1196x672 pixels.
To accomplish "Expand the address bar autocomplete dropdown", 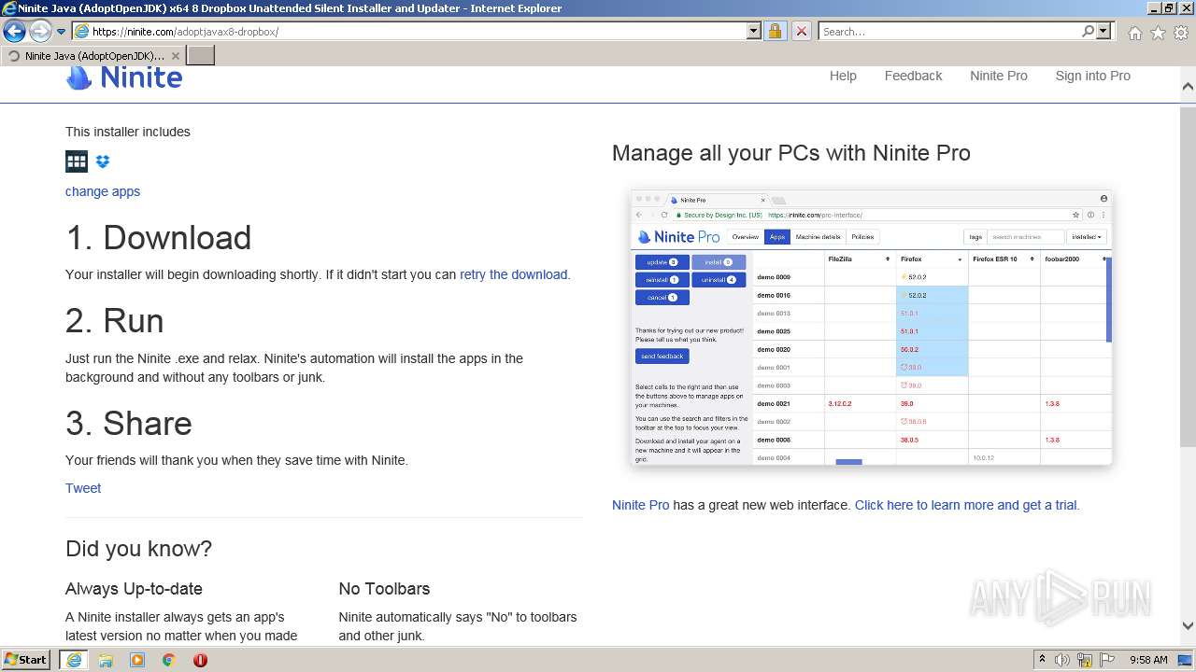I will click(754, 32).
